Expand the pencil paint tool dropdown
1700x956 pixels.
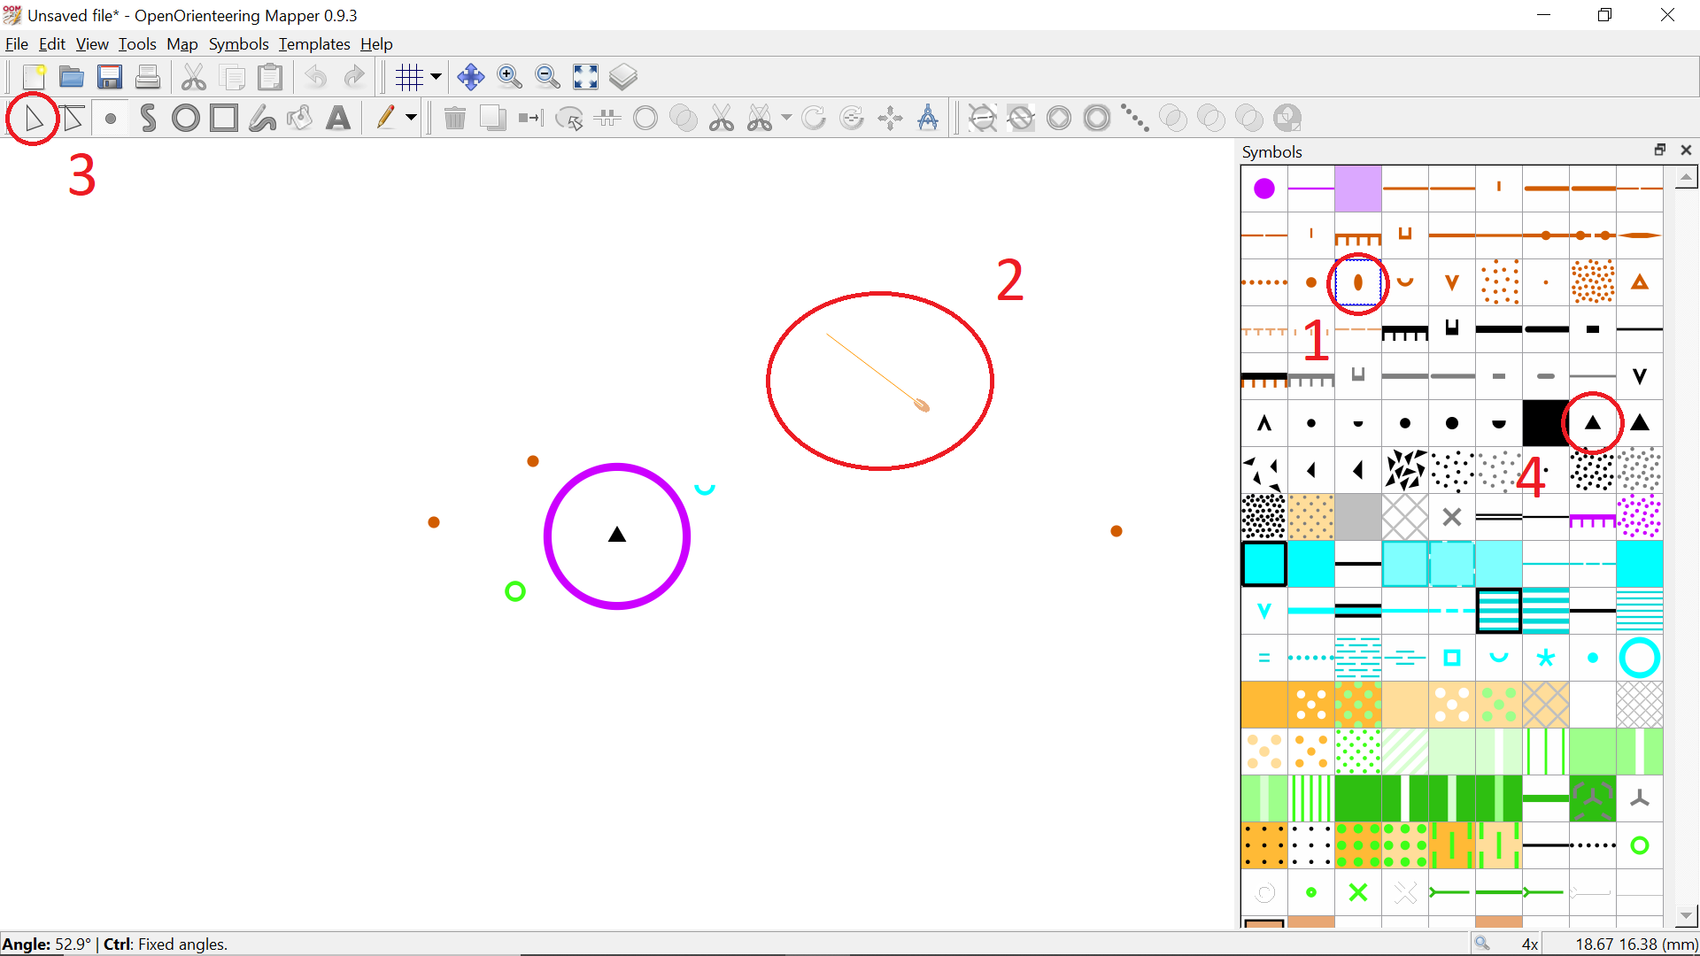[411, 118]
